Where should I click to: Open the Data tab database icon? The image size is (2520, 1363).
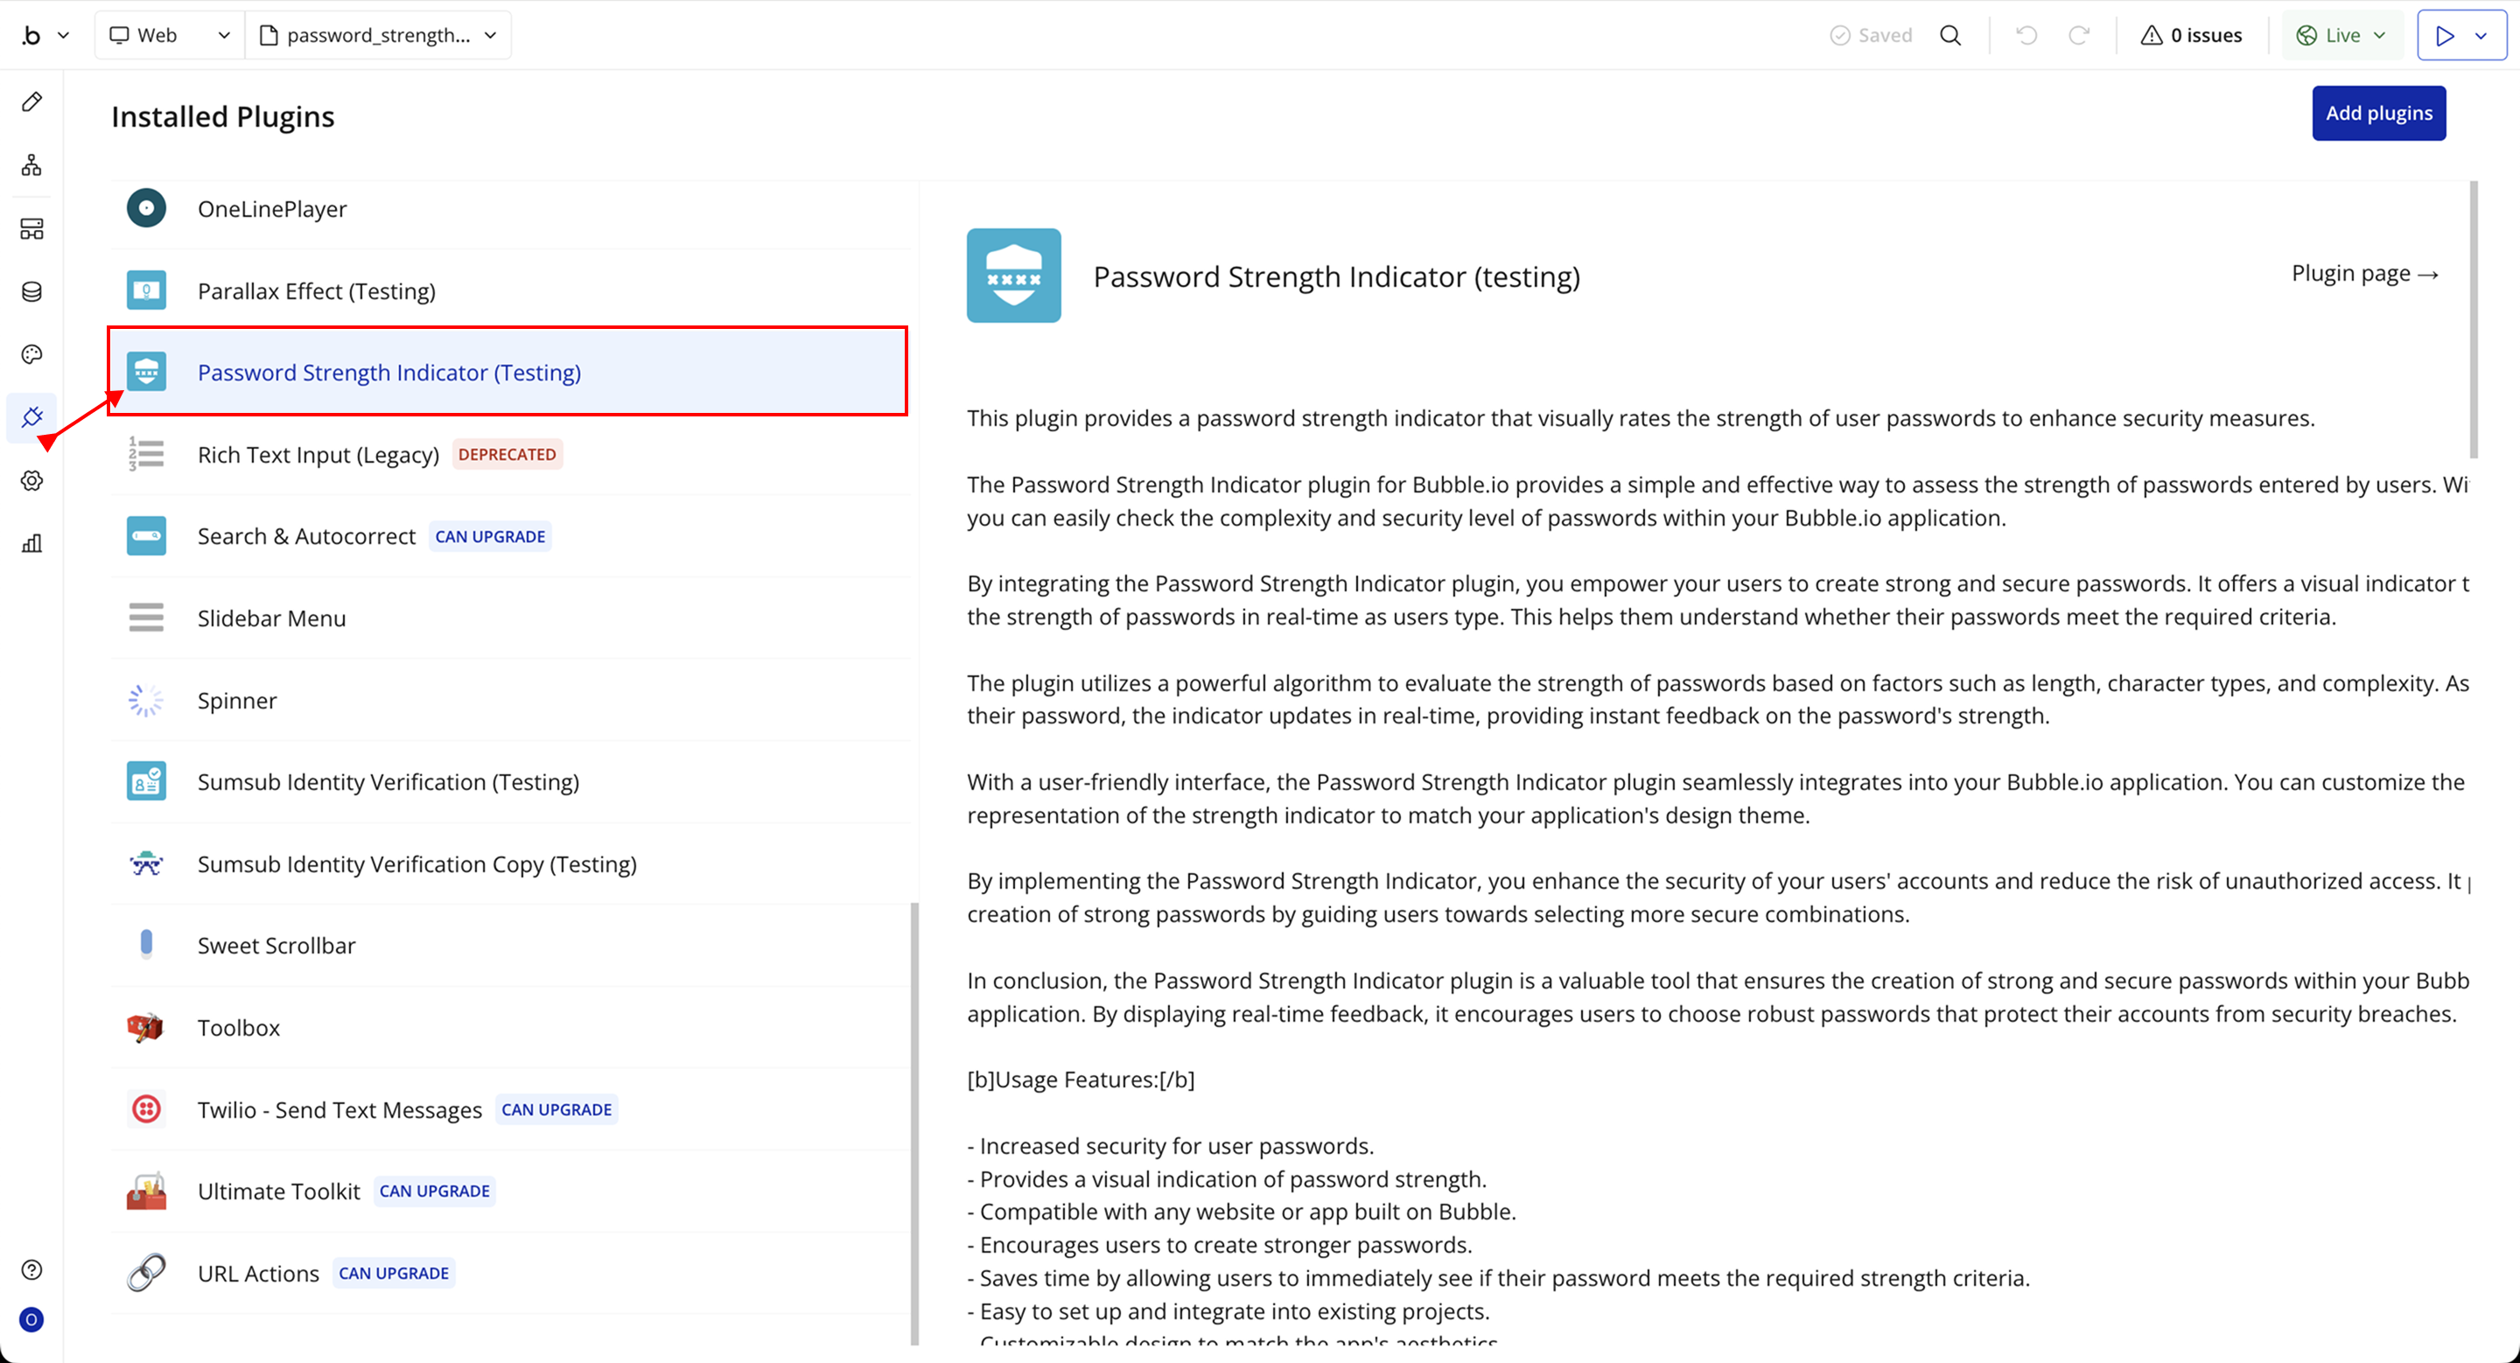(32, 291)
